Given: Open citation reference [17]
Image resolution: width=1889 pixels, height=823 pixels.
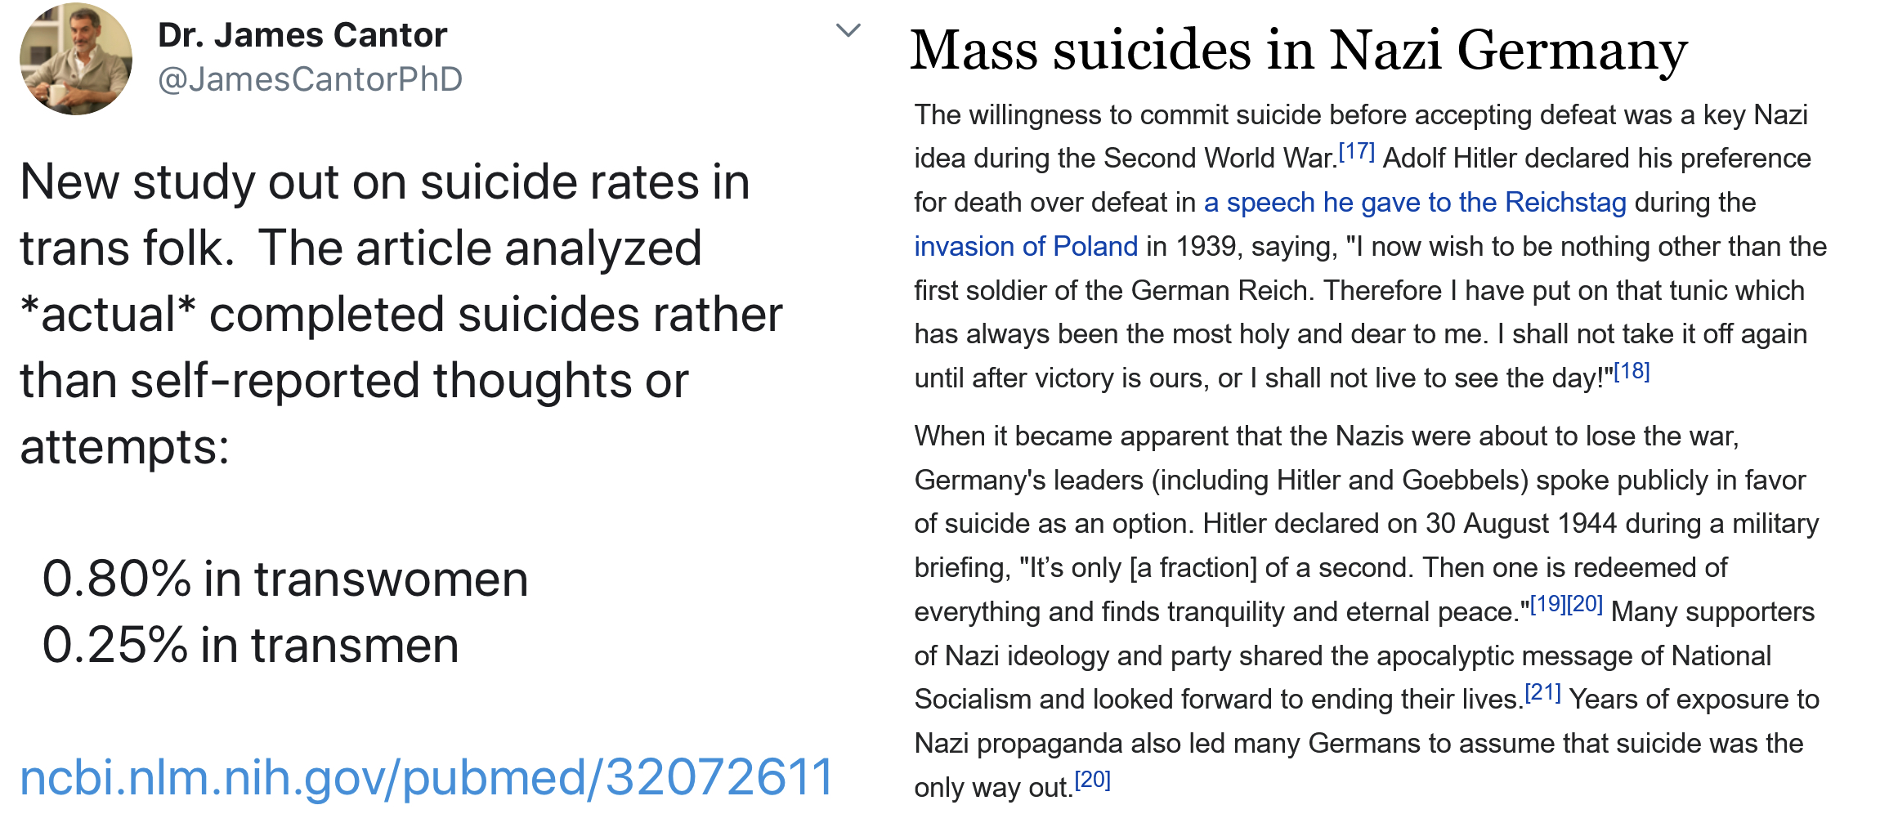Looking at the screenshot, I should pyautogui.click(x=1357, y=151).
